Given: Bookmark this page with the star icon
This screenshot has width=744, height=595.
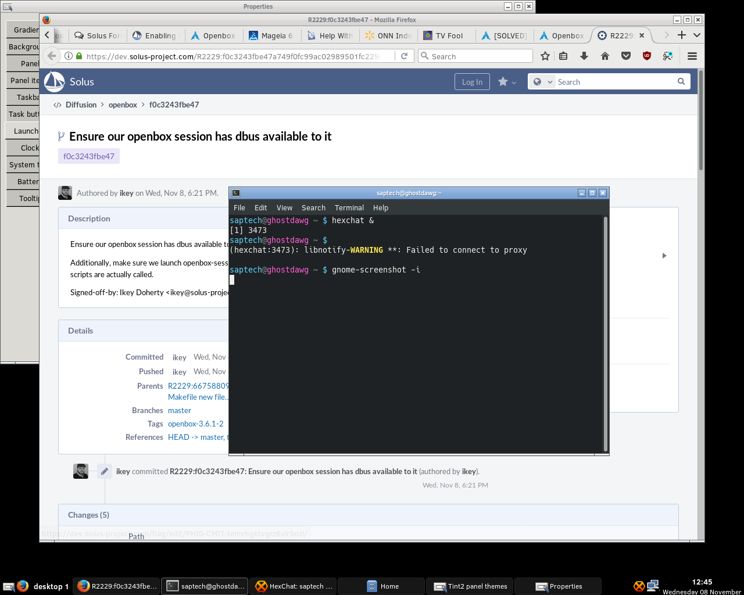Looking at the screenshot, I should (x=545, y=56).
